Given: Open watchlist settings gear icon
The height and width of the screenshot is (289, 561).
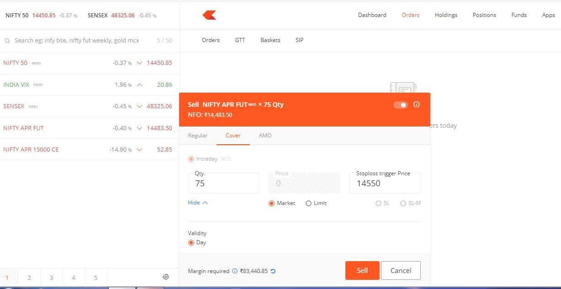Looking at the screenshot, I should pyautogui.click(x=166, y=277).
